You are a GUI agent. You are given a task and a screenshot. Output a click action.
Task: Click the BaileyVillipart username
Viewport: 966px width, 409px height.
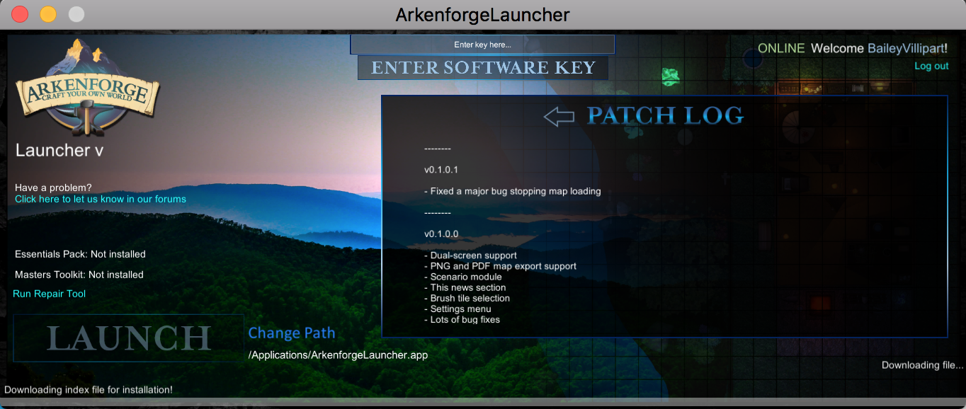(907, 48)
